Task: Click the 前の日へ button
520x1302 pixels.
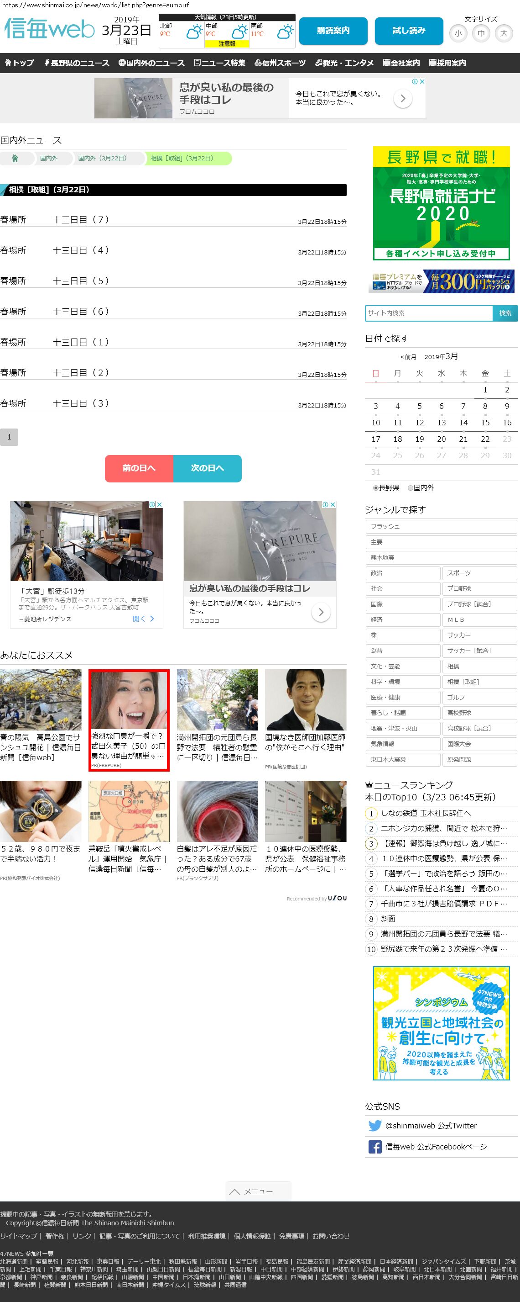Action: [139, 469]
